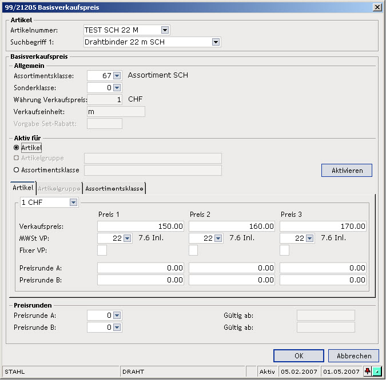
Task: Click the date 01.05.2007 in status bar
Action: [x=341, y=371]
